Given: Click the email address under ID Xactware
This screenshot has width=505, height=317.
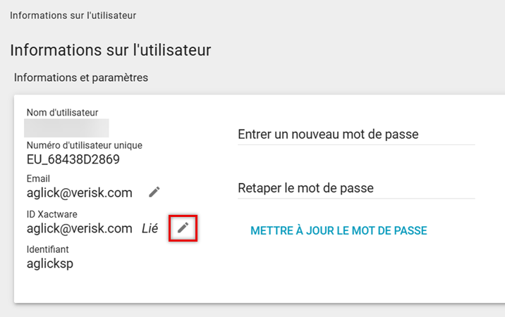Looking at the screenshot, I should [x=79, y=228].
